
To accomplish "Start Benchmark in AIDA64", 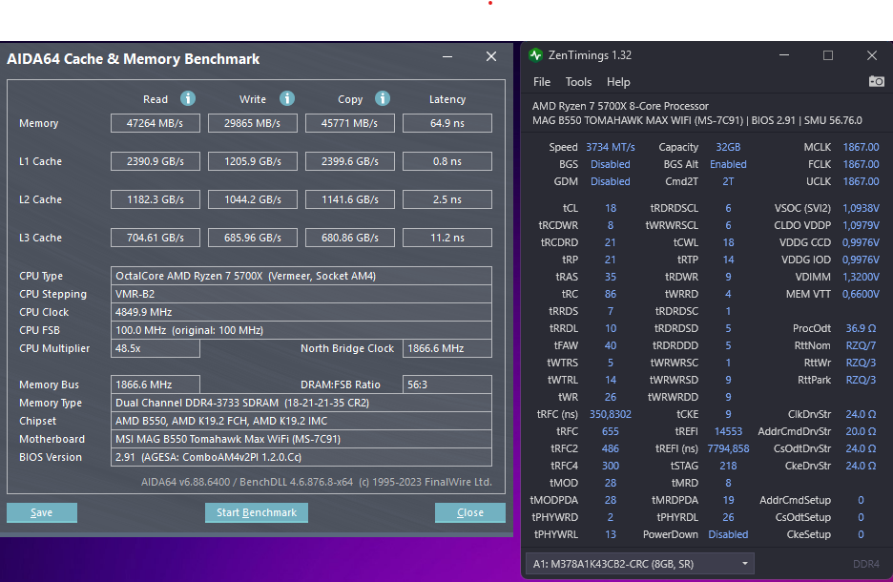I will (257, 512).
